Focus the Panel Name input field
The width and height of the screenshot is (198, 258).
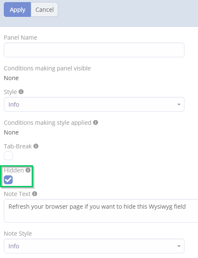[94, 50]
